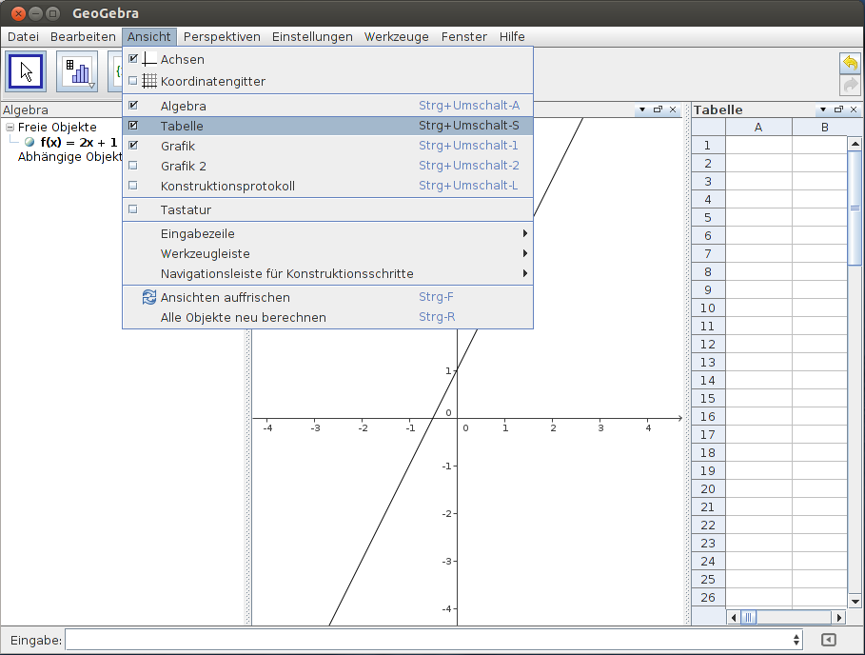
Task: Close the Tabelle panel
Action: [852, 109]
